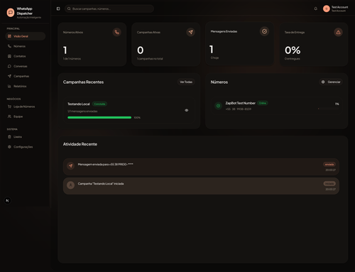Viewport: 355px width, 272px height.
Task: Open the Testando Local campaign title
Action: [79, 104]
